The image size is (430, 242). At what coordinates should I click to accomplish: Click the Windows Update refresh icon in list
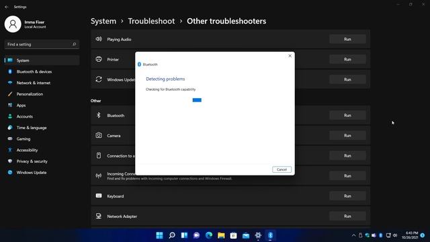click(x=99, y=79)
